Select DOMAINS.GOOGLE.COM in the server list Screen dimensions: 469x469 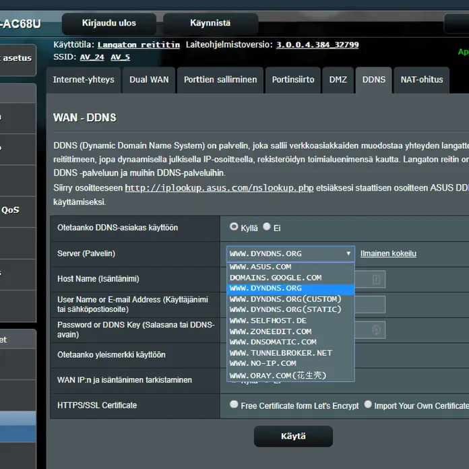(x=275, y=278)
